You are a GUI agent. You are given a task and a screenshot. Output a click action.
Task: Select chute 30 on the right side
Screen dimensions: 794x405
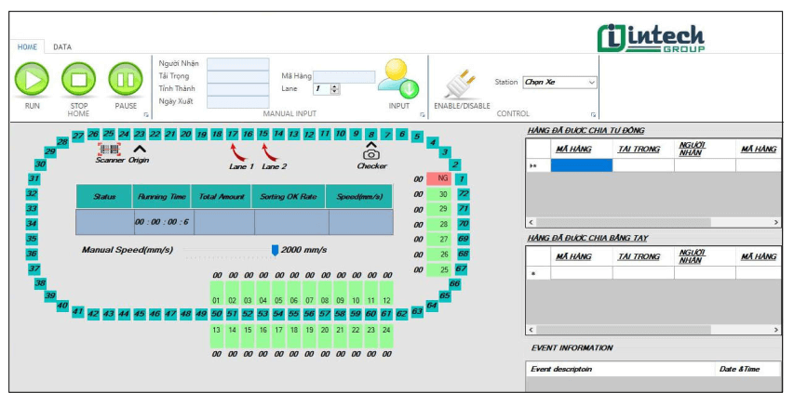(x=438, y=194)
